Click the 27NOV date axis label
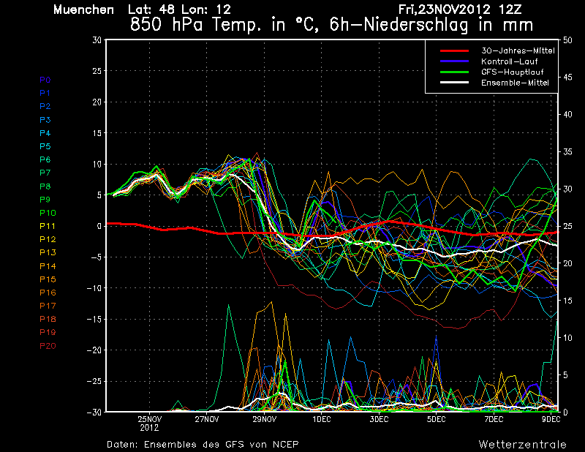This screenshot has width=585, height=452. point(207,419)
